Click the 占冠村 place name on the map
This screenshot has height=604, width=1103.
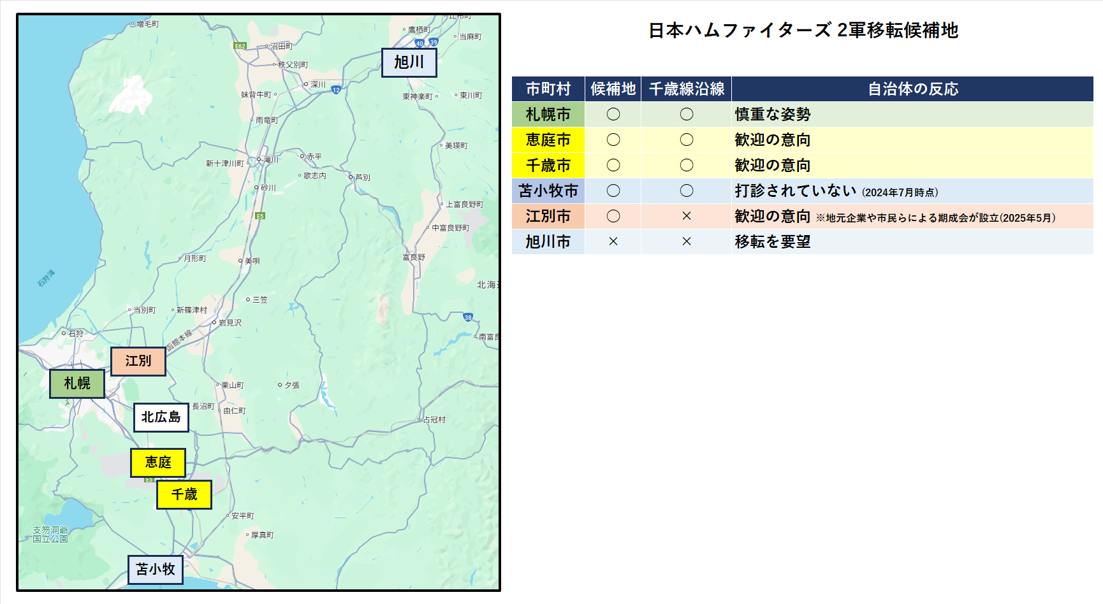435,420
